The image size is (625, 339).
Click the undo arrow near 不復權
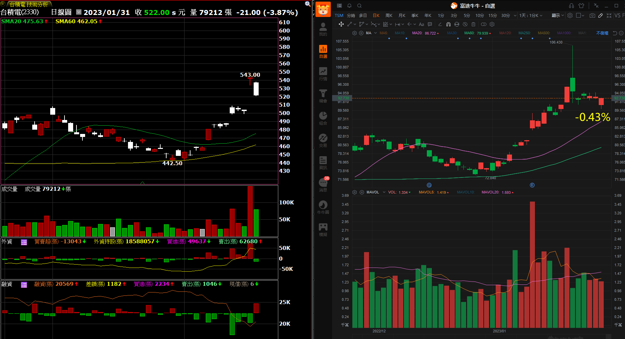(615, 33)
